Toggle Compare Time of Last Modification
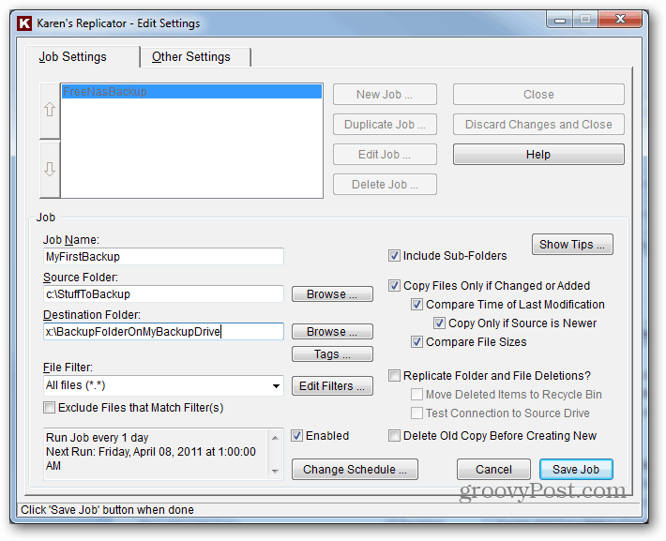The image size is (666, 541). 416,305
